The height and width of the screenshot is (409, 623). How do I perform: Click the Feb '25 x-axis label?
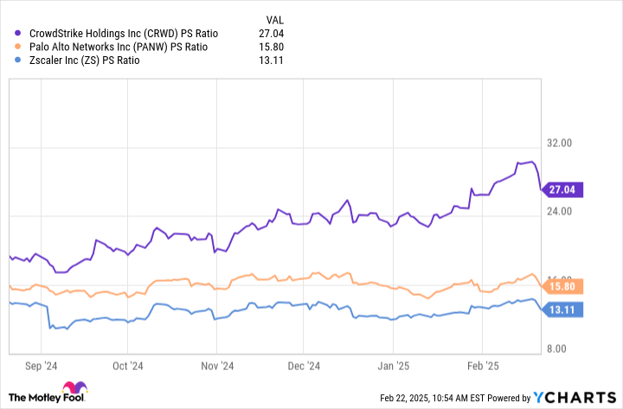click(x=484, y=366)
